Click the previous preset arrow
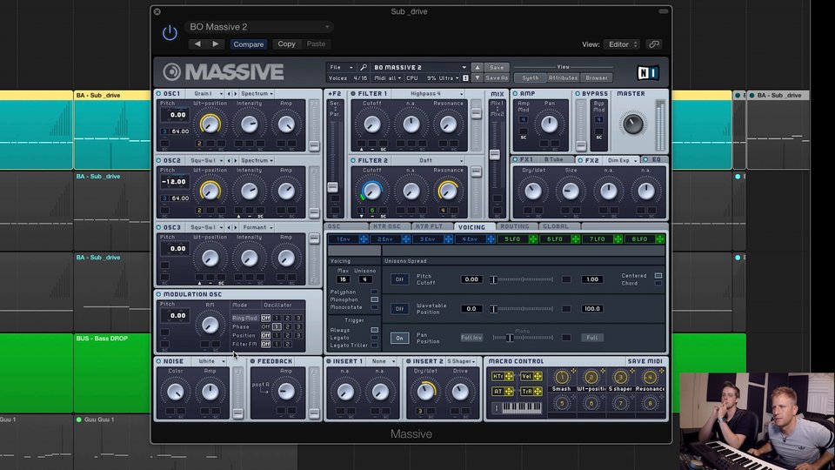835x470 pixels. pos(197,44)
